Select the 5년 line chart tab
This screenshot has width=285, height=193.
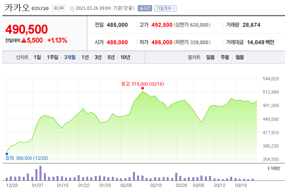click(x=111, y=57)
